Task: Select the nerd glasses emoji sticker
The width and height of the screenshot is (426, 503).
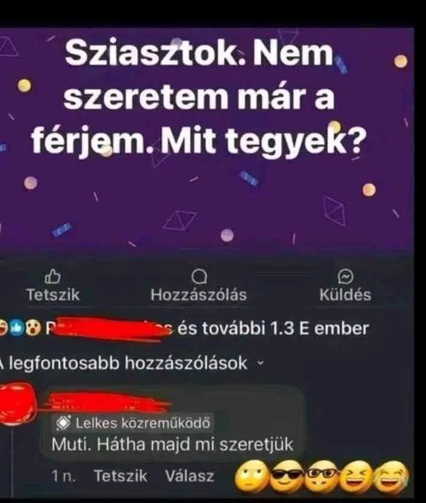Action: 323,476
